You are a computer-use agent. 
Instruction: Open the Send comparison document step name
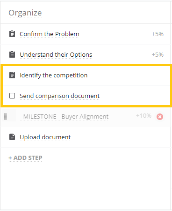click(59, 96)
